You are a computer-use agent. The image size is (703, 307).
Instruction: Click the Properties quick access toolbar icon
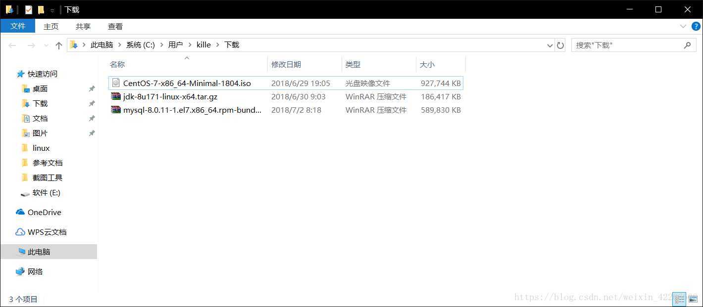tap(28, 9)
